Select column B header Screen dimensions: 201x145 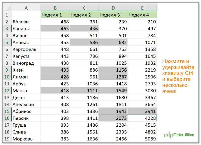(x=55, y=8)
